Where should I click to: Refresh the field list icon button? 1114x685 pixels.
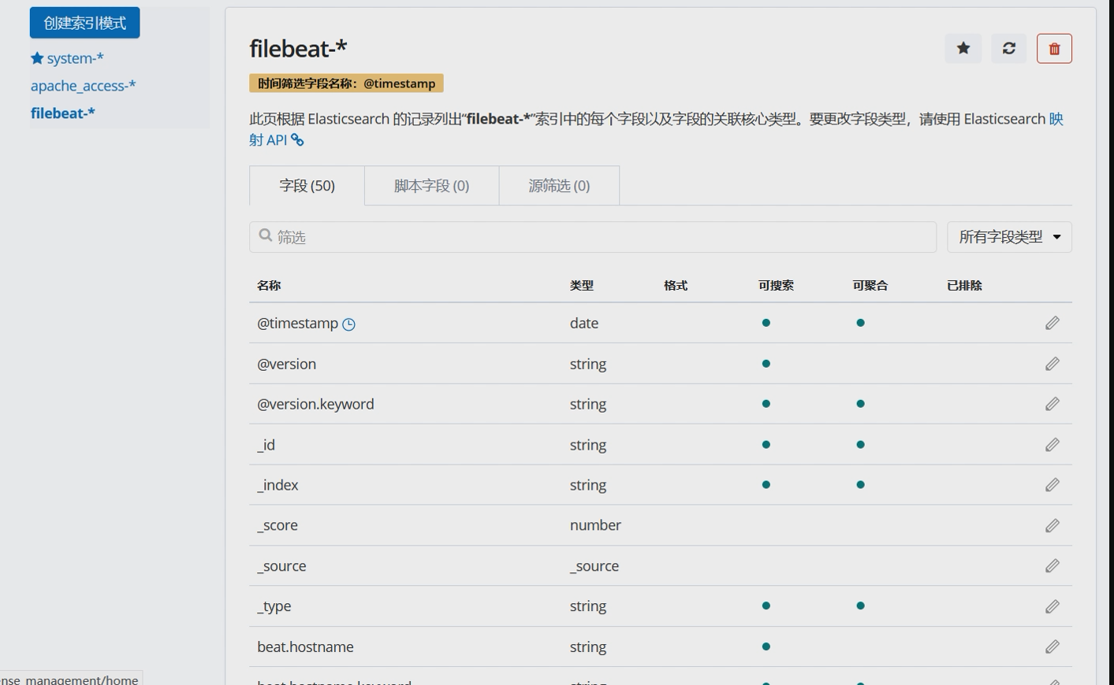coord(1009,48)
